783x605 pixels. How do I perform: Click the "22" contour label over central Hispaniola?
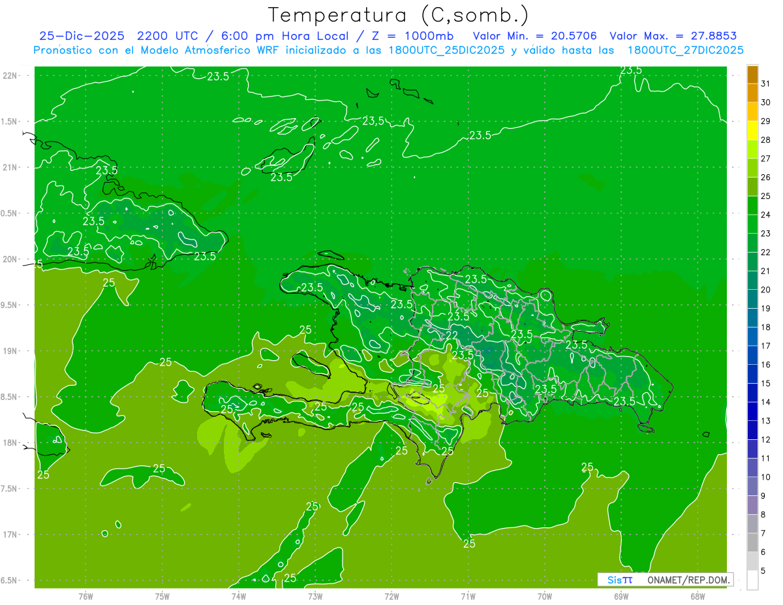[452, 335]
